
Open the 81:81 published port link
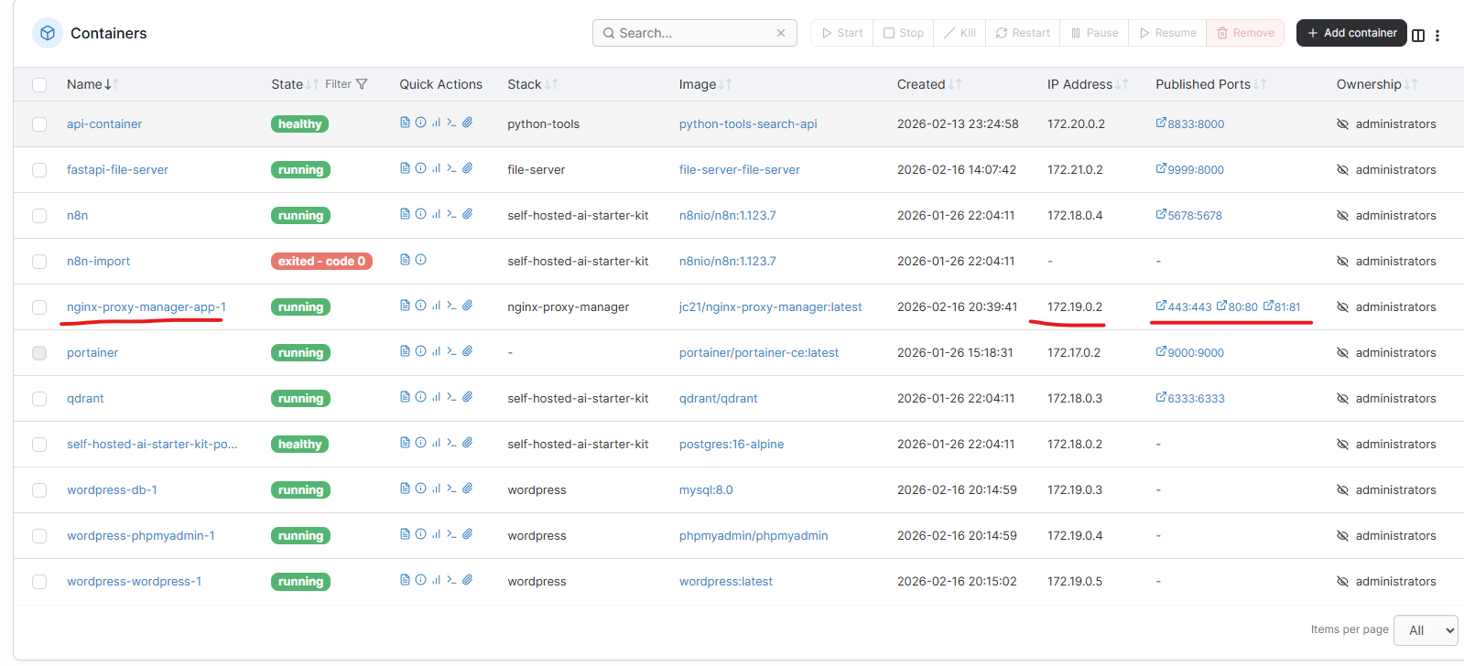pyautogui.click(x=1282, y=307)
